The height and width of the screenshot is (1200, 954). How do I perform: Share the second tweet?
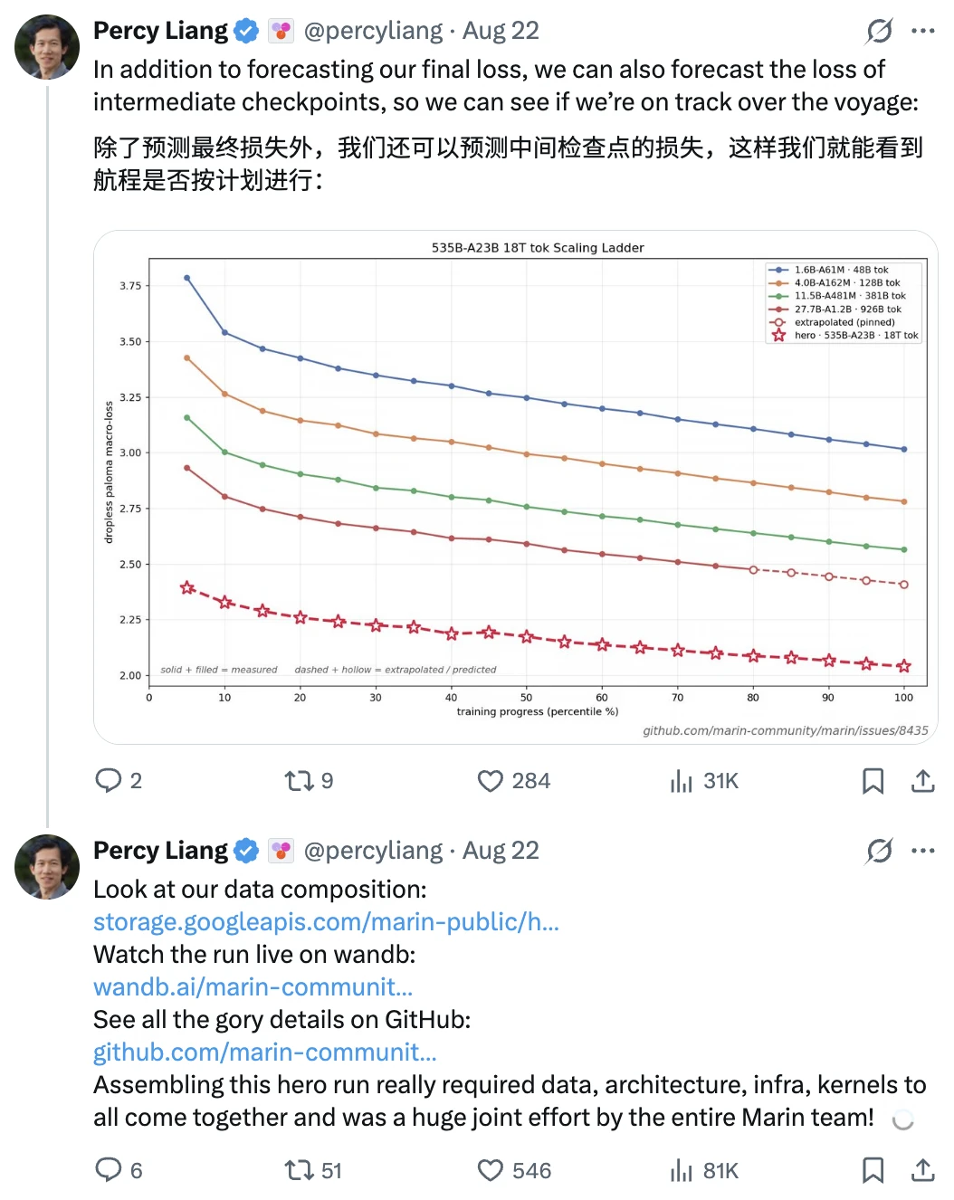(x=922, y=1170)
